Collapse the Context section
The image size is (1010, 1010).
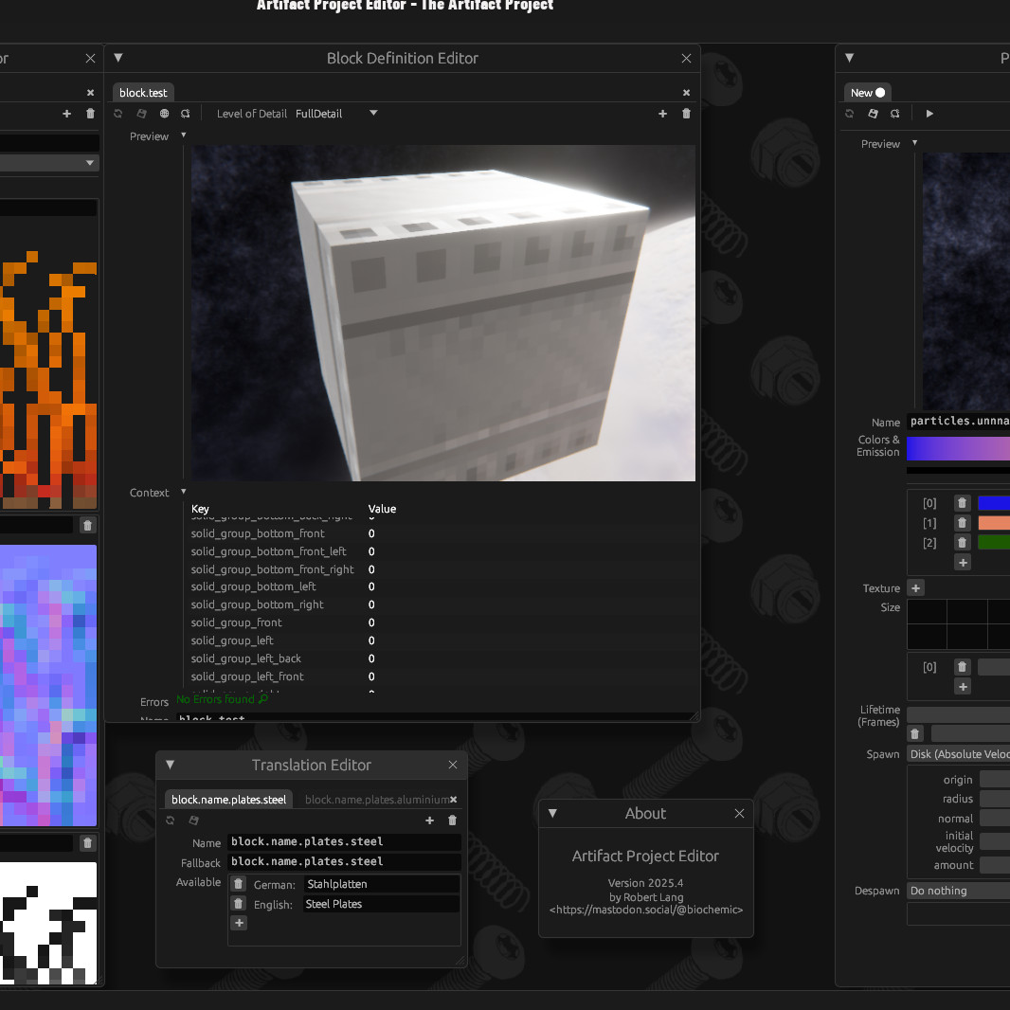[184, 492]
